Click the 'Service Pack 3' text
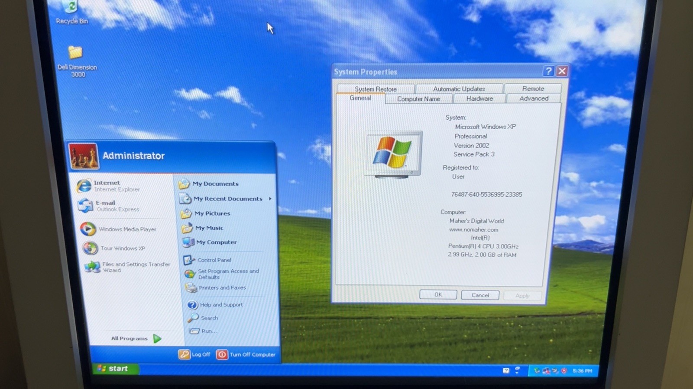 [x=474, y=154]
